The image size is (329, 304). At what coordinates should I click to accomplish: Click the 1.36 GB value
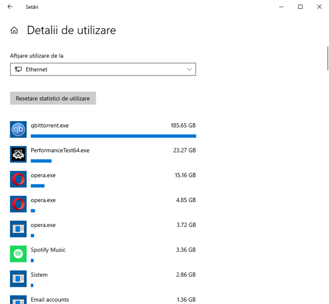coord(186,299)
